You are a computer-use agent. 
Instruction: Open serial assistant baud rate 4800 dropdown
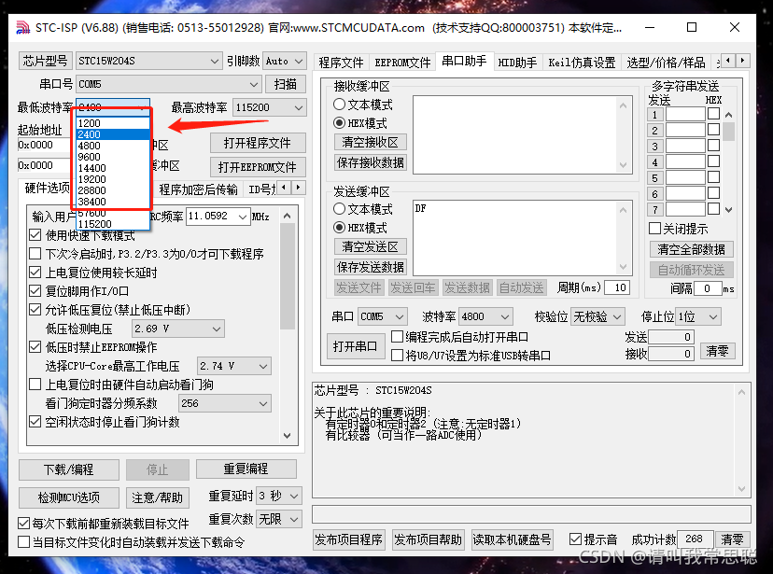pyautogui.click(x=485, y=316)
